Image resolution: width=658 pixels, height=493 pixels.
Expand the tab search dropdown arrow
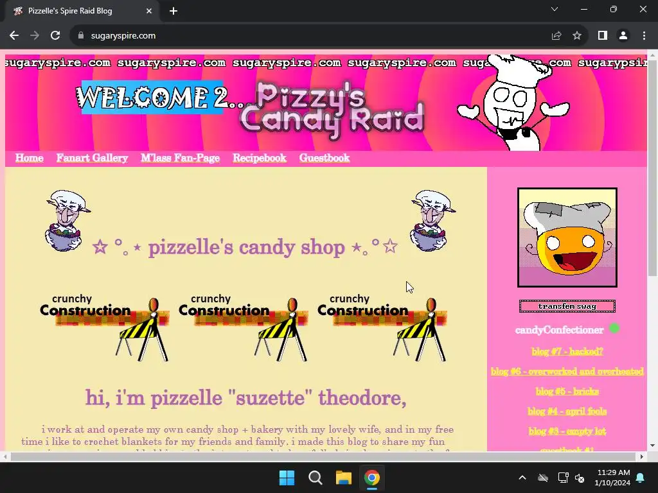coord(555,9)
